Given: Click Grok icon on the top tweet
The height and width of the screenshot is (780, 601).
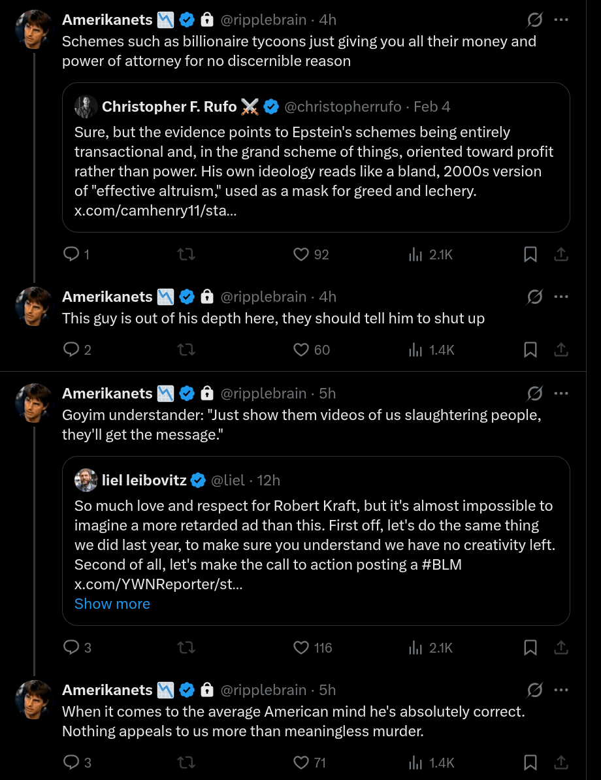Looking at the screenshot, I should point(534,20).
